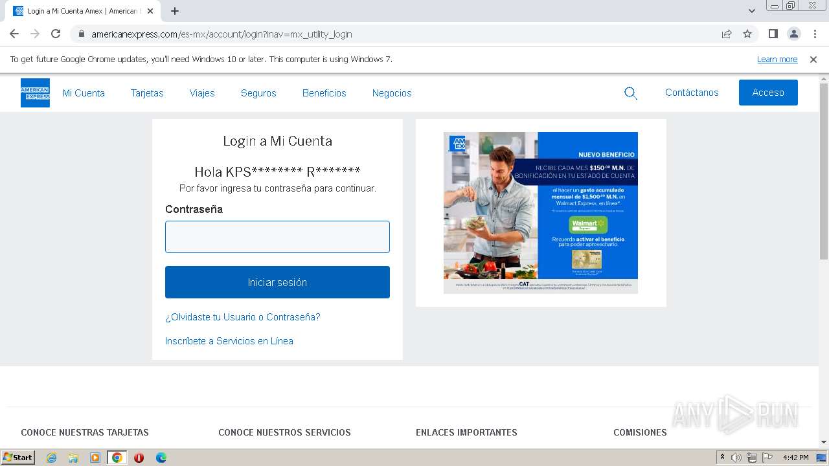Click the network tray icon

pos(752,458)
